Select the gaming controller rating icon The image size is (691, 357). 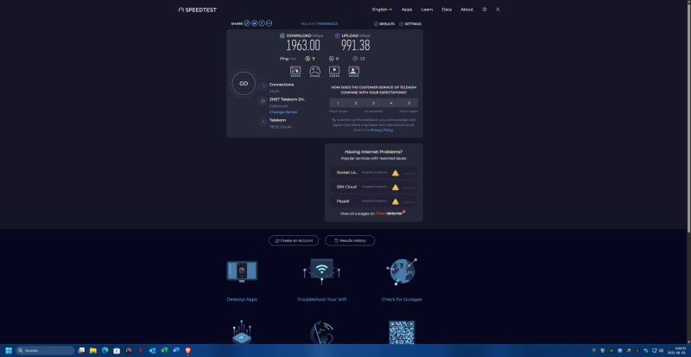pos(314,71)
